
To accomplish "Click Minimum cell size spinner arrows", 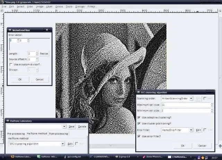I will (x=212, y=111).
